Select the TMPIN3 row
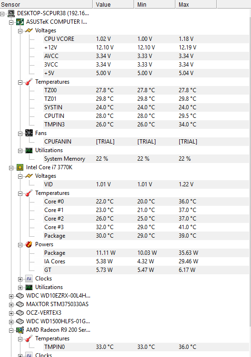The image size is (251, 357). click(x=146, y=125)
